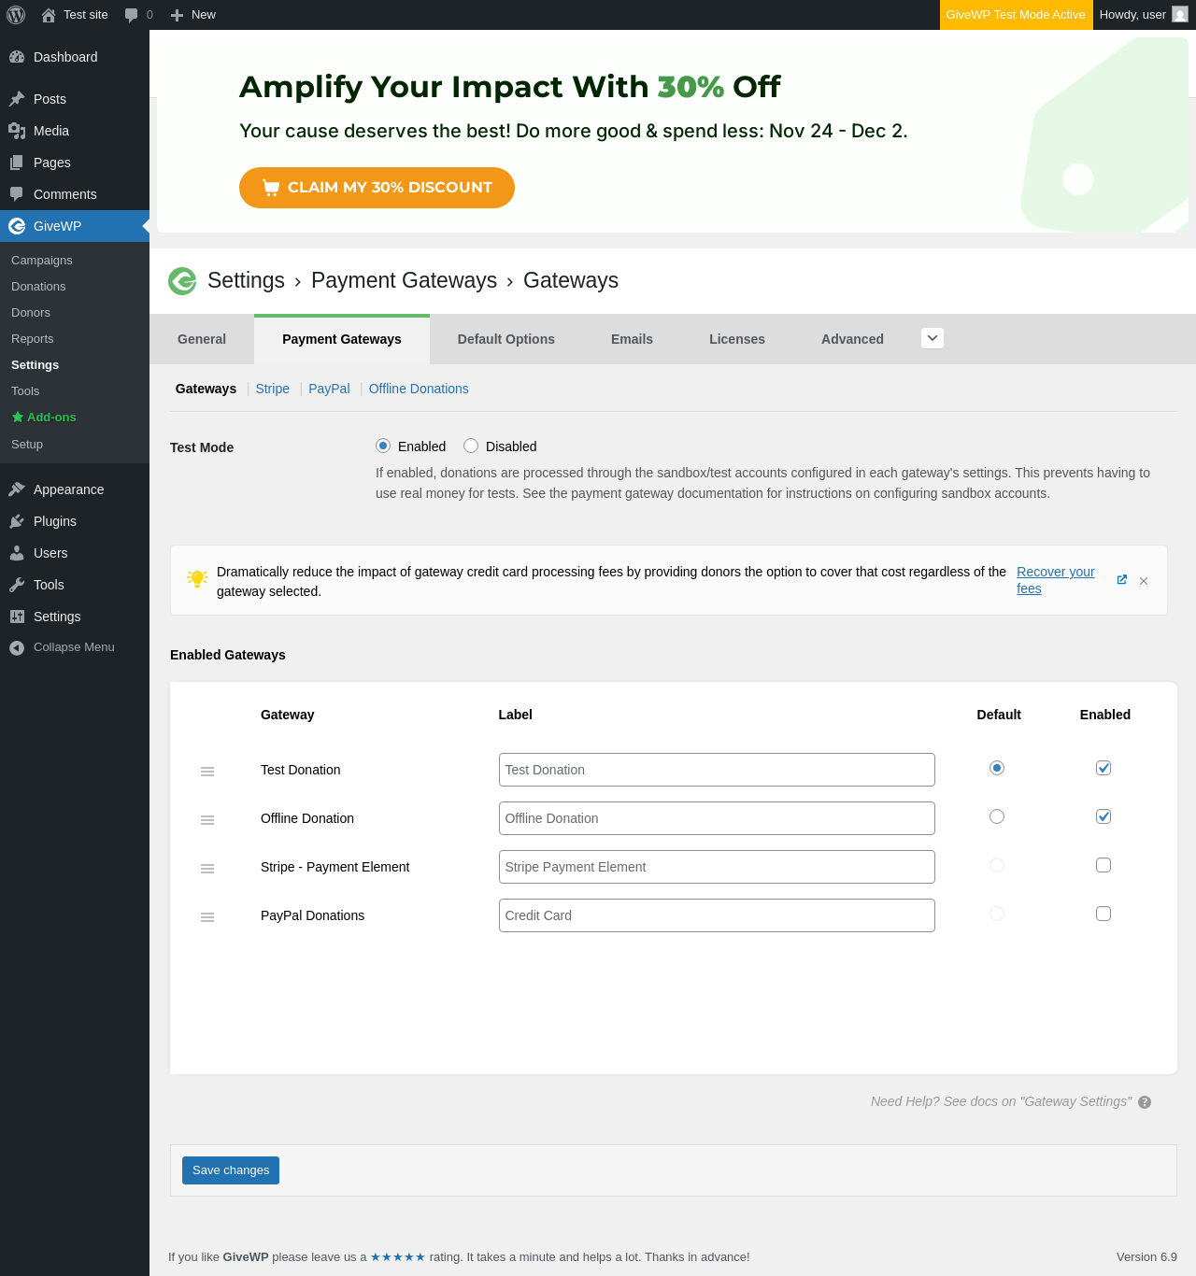Click the drag handle for Offline Donation
1196x1276 pixels.
point(207,820)
